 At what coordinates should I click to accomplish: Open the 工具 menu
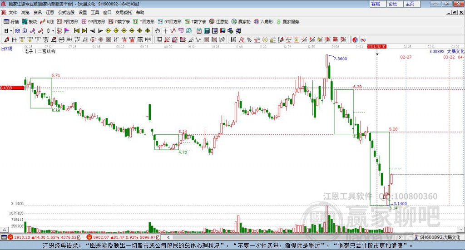(x=95, y=12)
